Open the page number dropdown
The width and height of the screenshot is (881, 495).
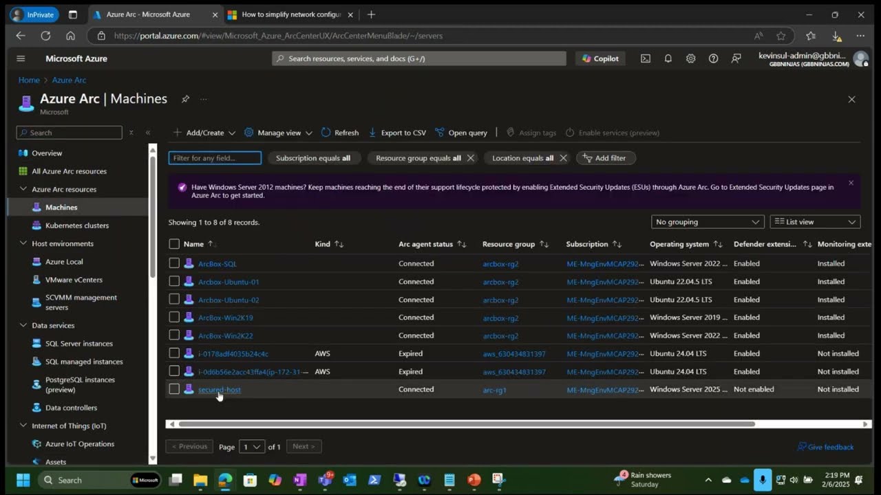click(x=252, y=447)
